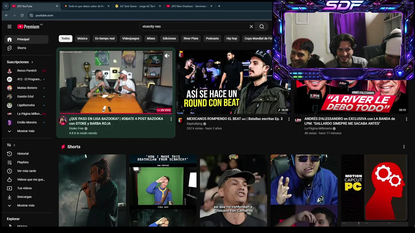415x233 pixels.
Task: Open options for ¿QUE PASO EN LIGA BAZOOKA? video
Action: [x=171, y=119]
